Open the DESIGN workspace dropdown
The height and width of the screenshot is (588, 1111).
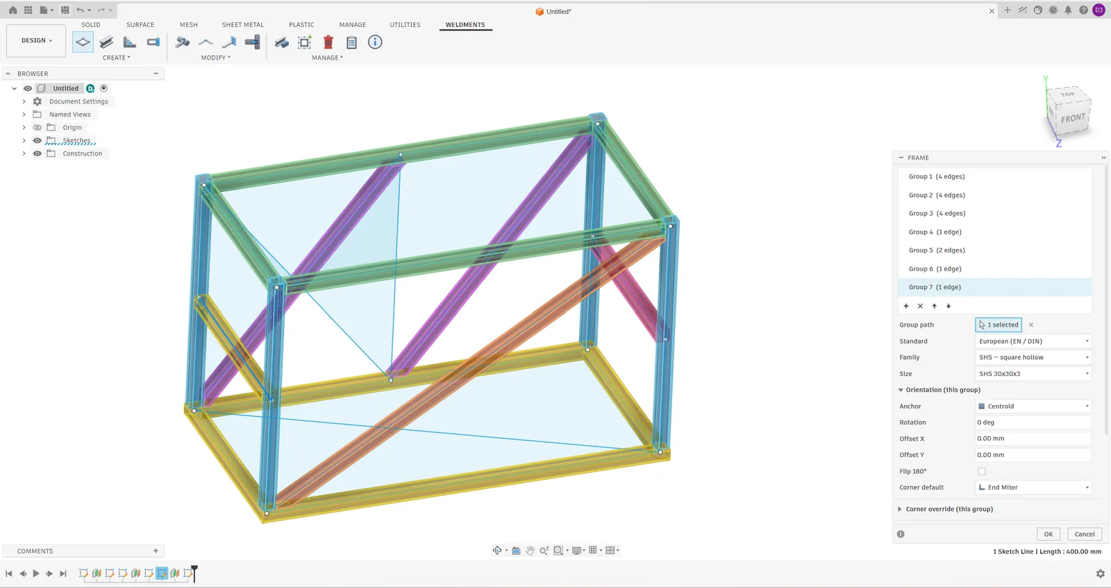(36, 41)
